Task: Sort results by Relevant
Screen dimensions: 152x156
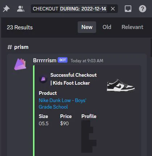Action: pyautogui.click(x=132, y=27)
